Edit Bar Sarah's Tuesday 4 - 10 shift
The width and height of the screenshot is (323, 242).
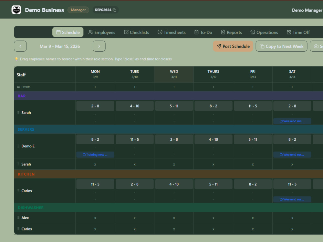[x=134, y=106]
